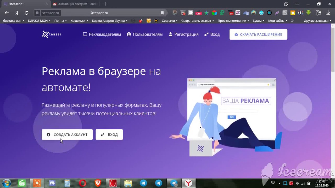
Task: Open the Yandex home 'Я' button
Action: (16, 13)
